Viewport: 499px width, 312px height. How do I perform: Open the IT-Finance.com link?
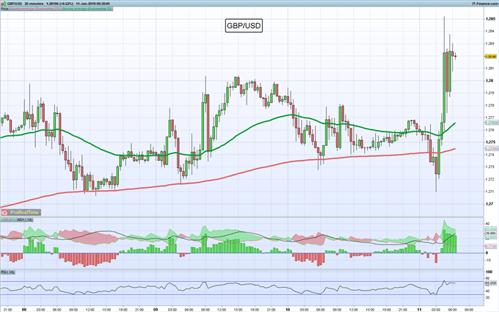click(485, 4)
